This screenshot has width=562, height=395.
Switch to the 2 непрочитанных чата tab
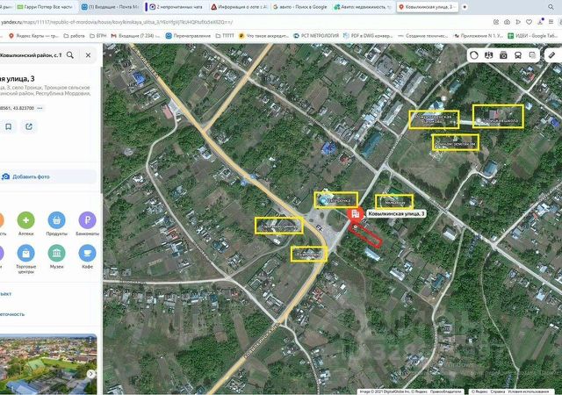(177, 7)
